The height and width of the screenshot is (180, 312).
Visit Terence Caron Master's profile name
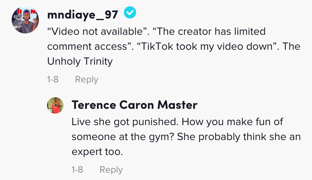(134, 105)
